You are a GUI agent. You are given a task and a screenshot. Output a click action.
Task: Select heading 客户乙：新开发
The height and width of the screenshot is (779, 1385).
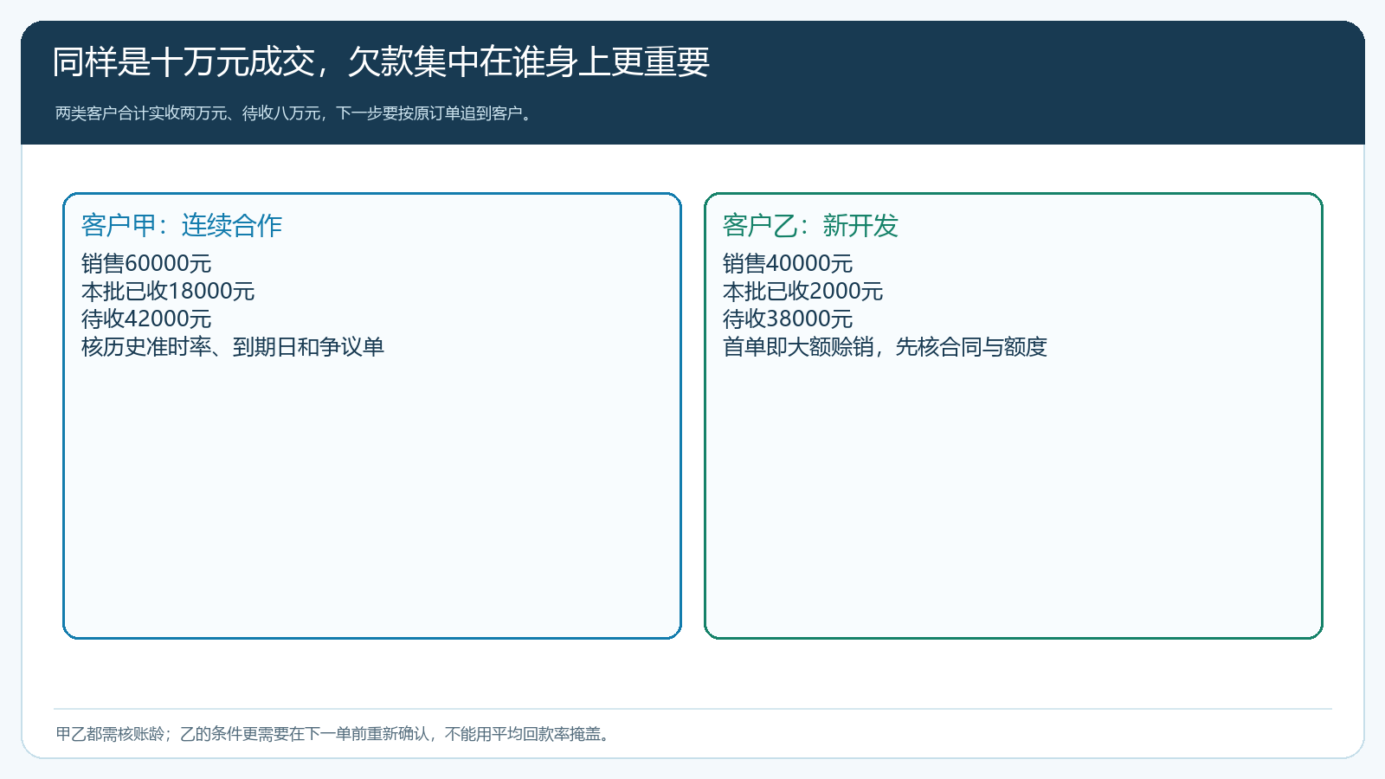pyautogui.click(x=810, y=225)
